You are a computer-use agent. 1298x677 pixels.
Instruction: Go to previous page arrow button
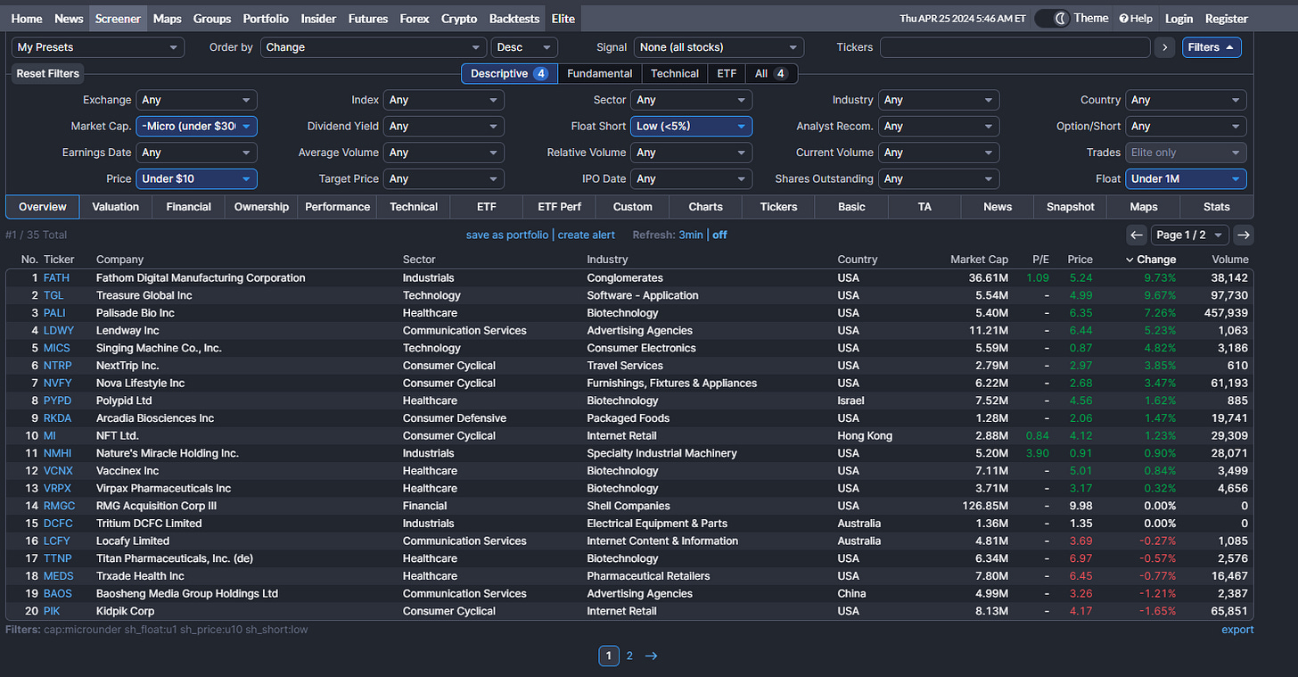[1137, 235]
